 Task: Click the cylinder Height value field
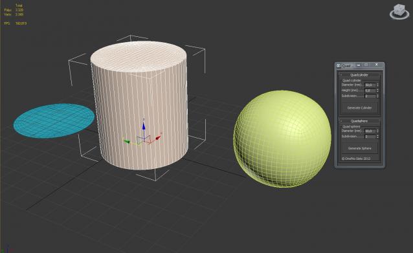(x=370, y=91)
